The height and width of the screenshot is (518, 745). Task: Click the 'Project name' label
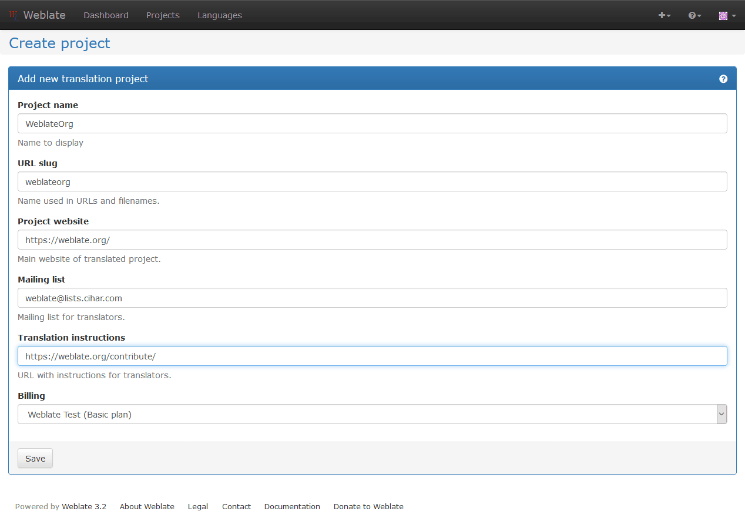[x=48, y=105]
